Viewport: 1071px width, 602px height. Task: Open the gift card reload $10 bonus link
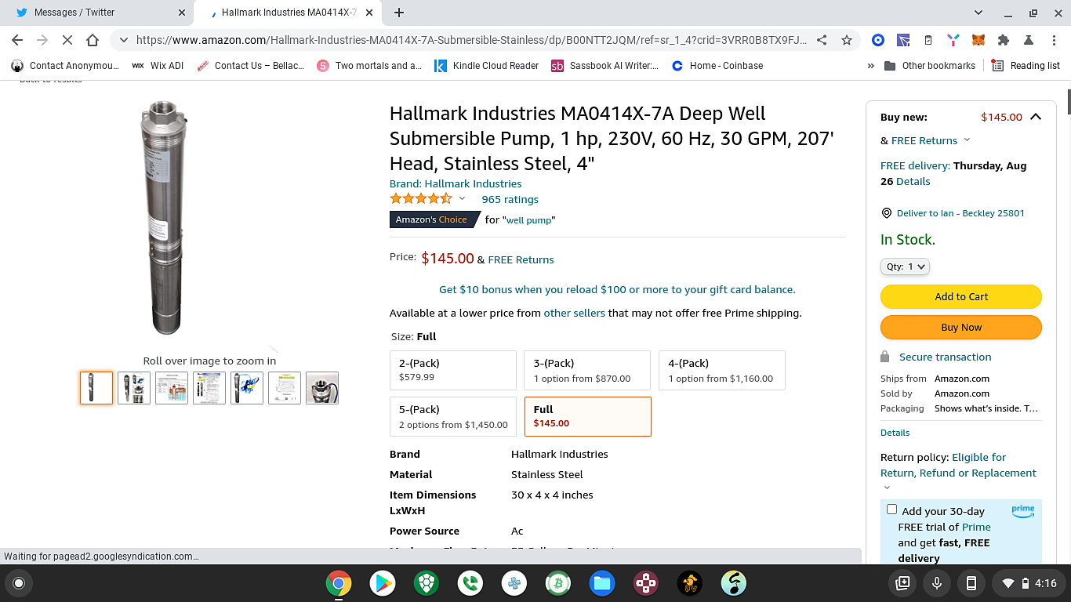pos(617,289)
